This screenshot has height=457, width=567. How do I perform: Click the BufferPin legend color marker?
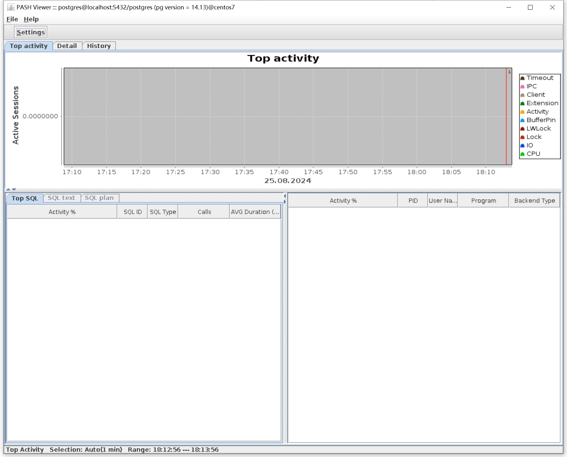[x=522, y=120]
